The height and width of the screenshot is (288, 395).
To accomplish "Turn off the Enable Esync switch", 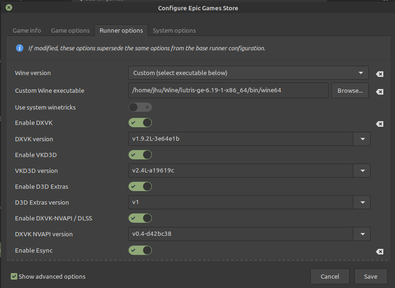I will [140, 250].
